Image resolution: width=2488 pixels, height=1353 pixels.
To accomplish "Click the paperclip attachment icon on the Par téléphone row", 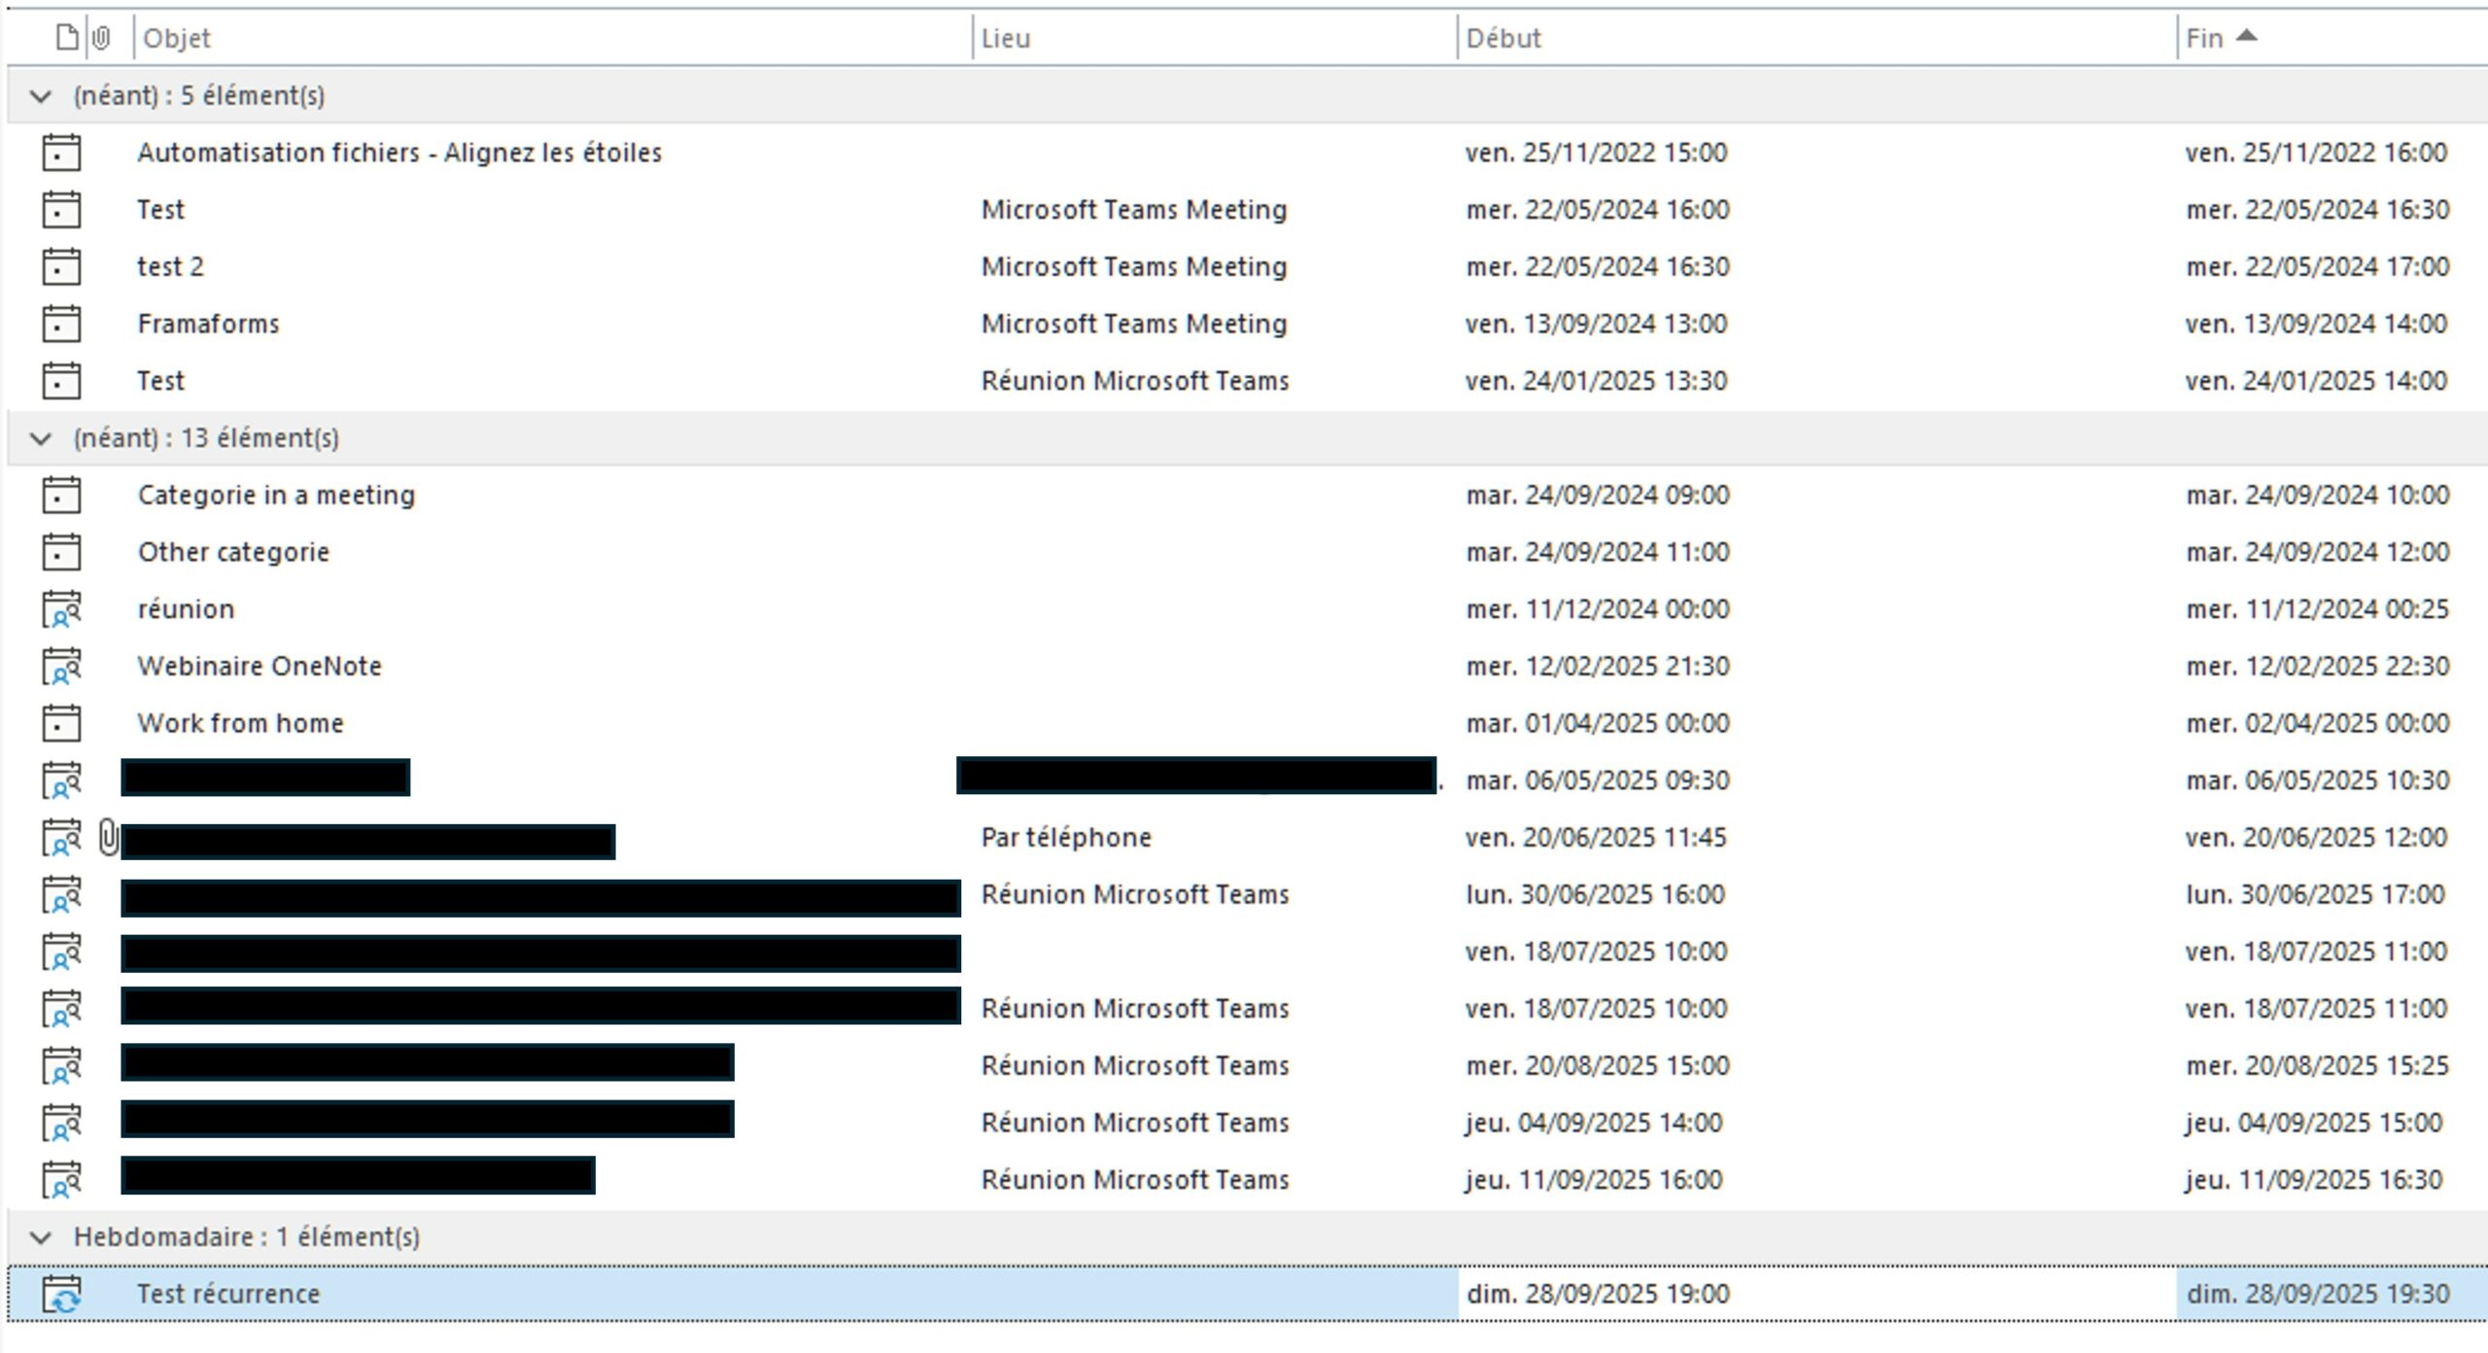I will tap(107, 837).
